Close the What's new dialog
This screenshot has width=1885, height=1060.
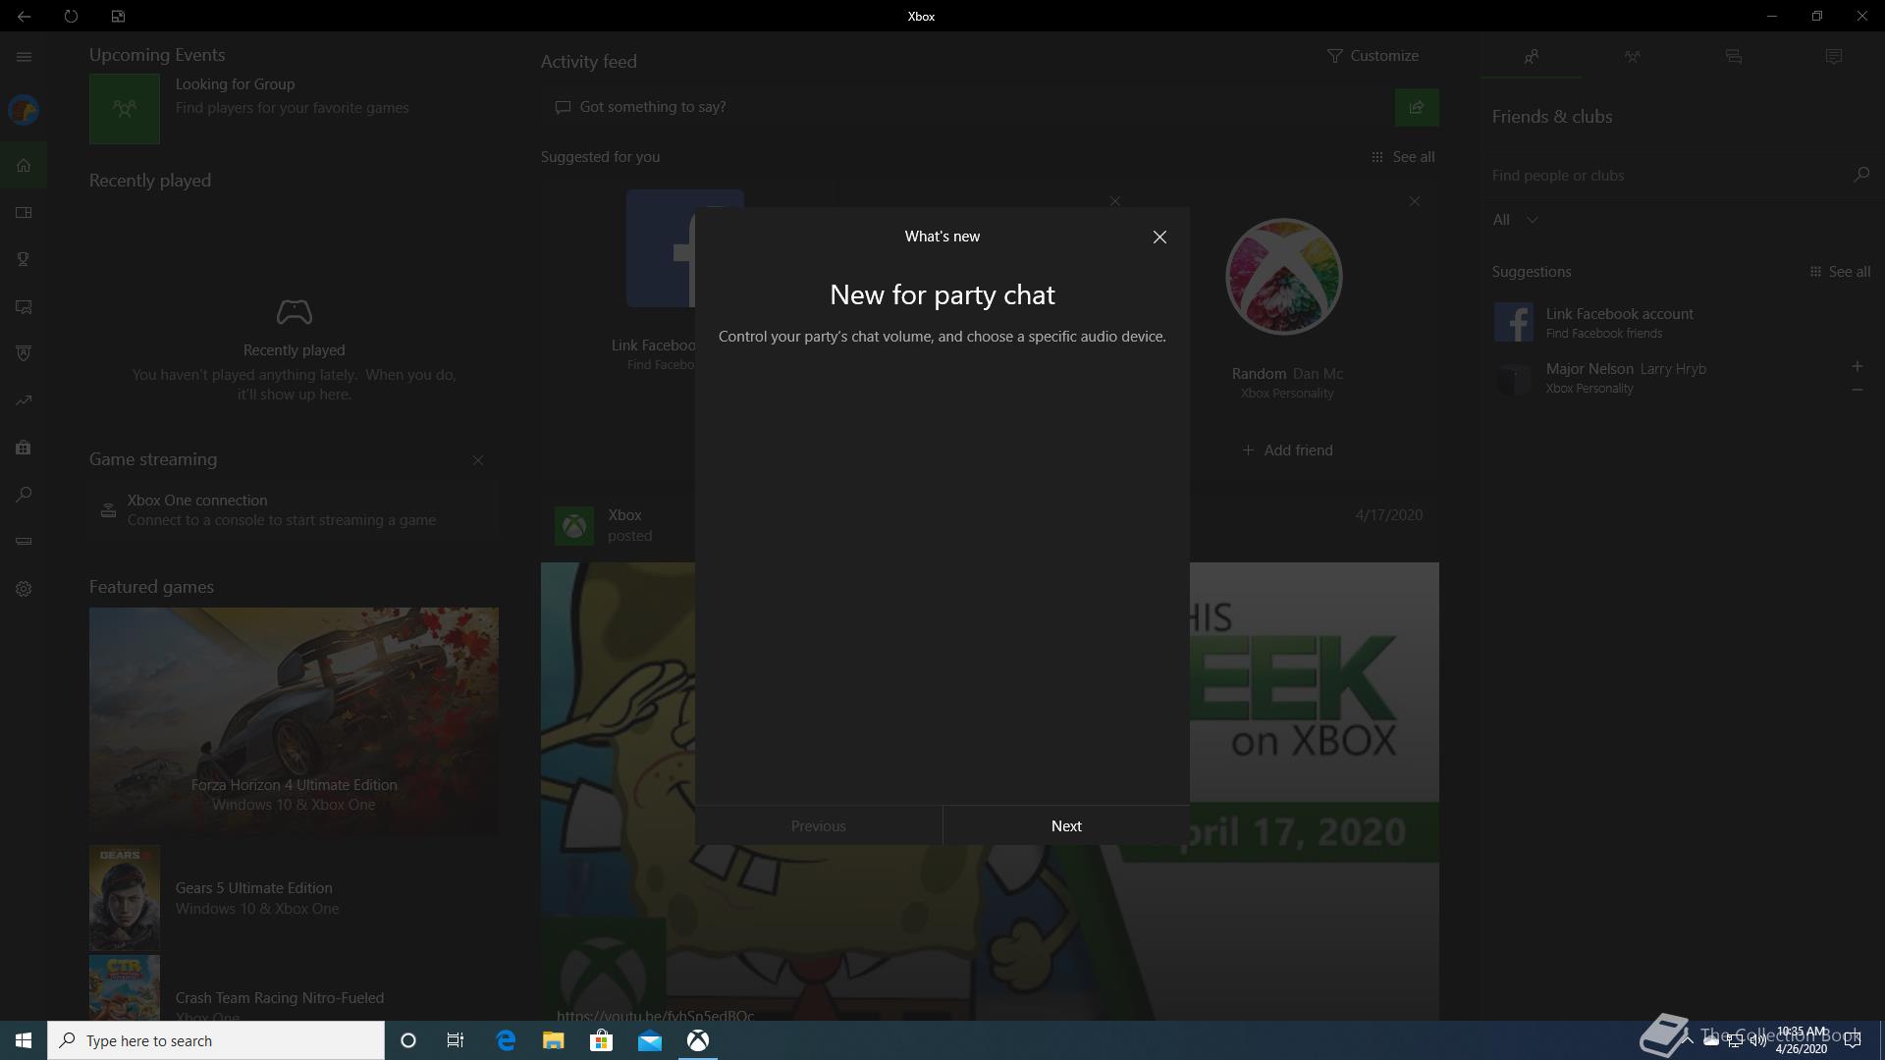click(1159, 237)
